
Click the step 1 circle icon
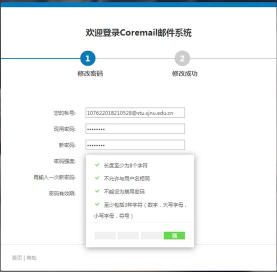88,58
